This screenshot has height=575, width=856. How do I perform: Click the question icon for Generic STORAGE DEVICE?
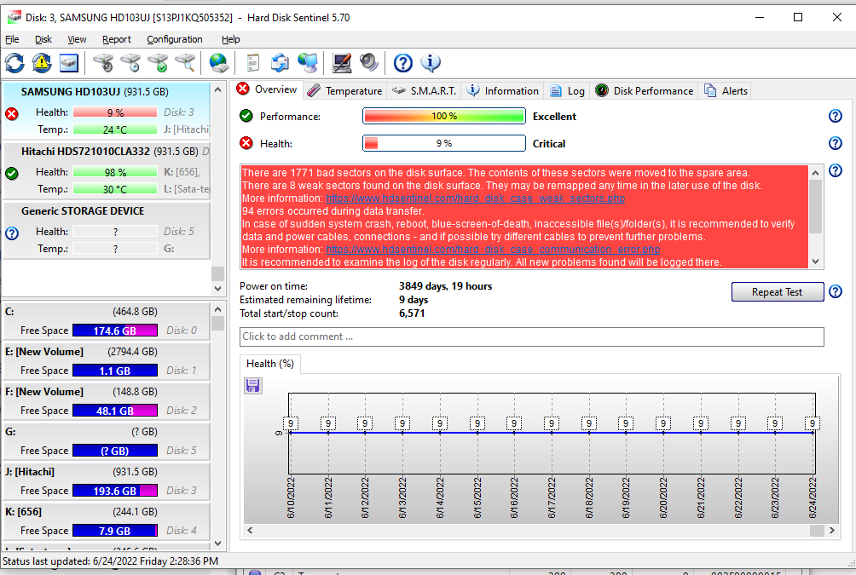tap(11, 233)
